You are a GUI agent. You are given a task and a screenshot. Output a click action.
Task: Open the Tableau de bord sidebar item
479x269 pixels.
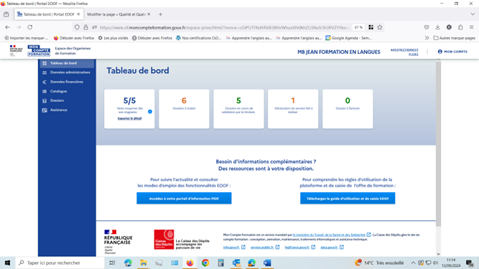pos(67,63)
